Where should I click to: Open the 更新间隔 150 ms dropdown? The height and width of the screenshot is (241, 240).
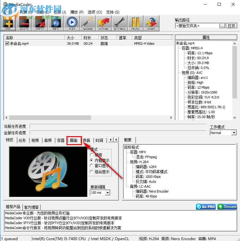click(107, 193)
